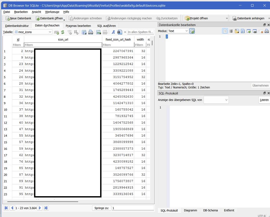Switch to the DB-Schema tab
This screenshot has height=217, width=270.
pyautogui.click(x=210, y=210)
